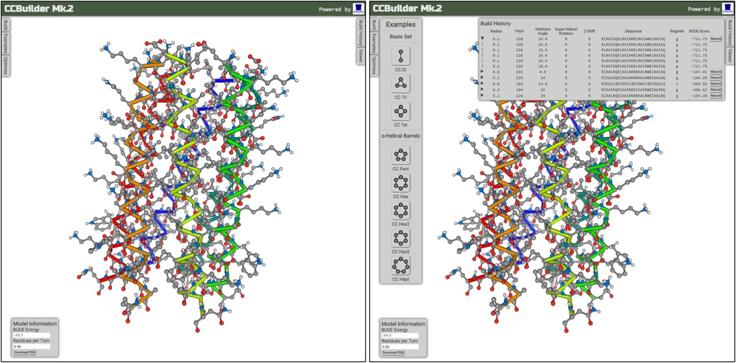This screenshot has height=363, width=736.
Task: Click pitch value 255 in history
Action: click(x=519, y=72)
